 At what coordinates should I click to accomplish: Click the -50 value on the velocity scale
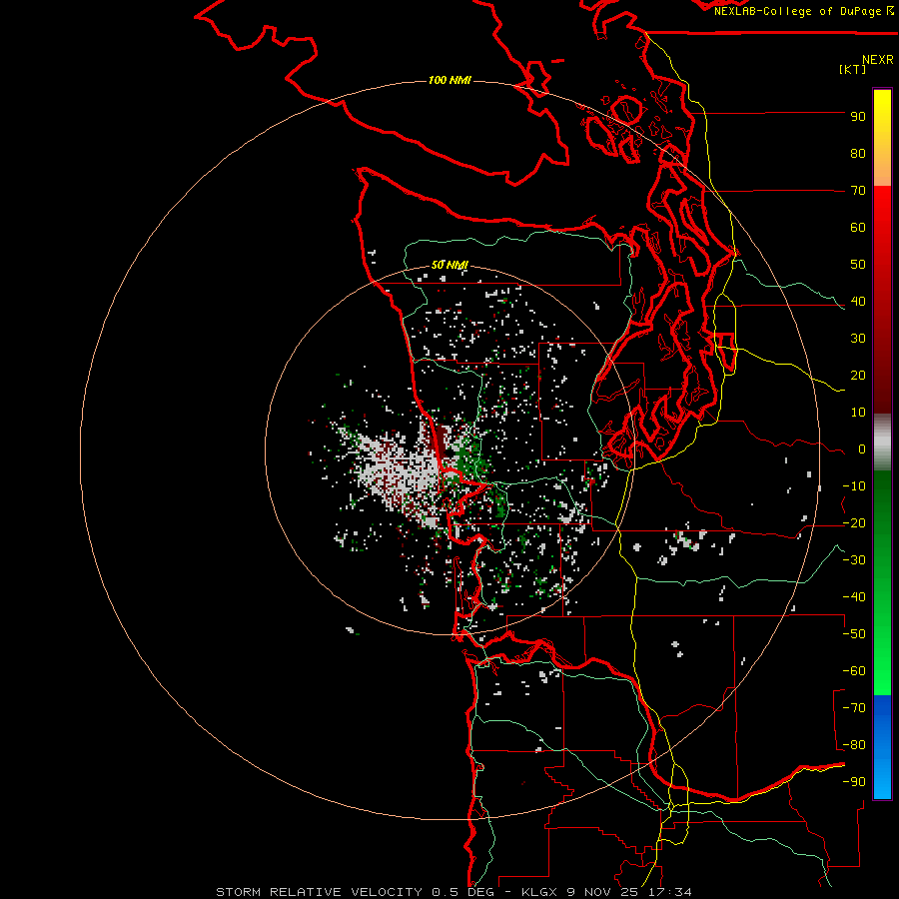pyautogui.click(x=854, y=634)
